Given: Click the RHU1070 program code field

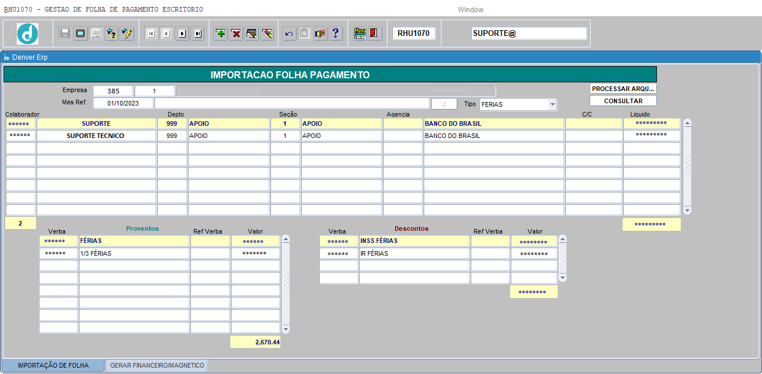Looking at the screenshot, I should pyautogui.click(x=413, y=33).
